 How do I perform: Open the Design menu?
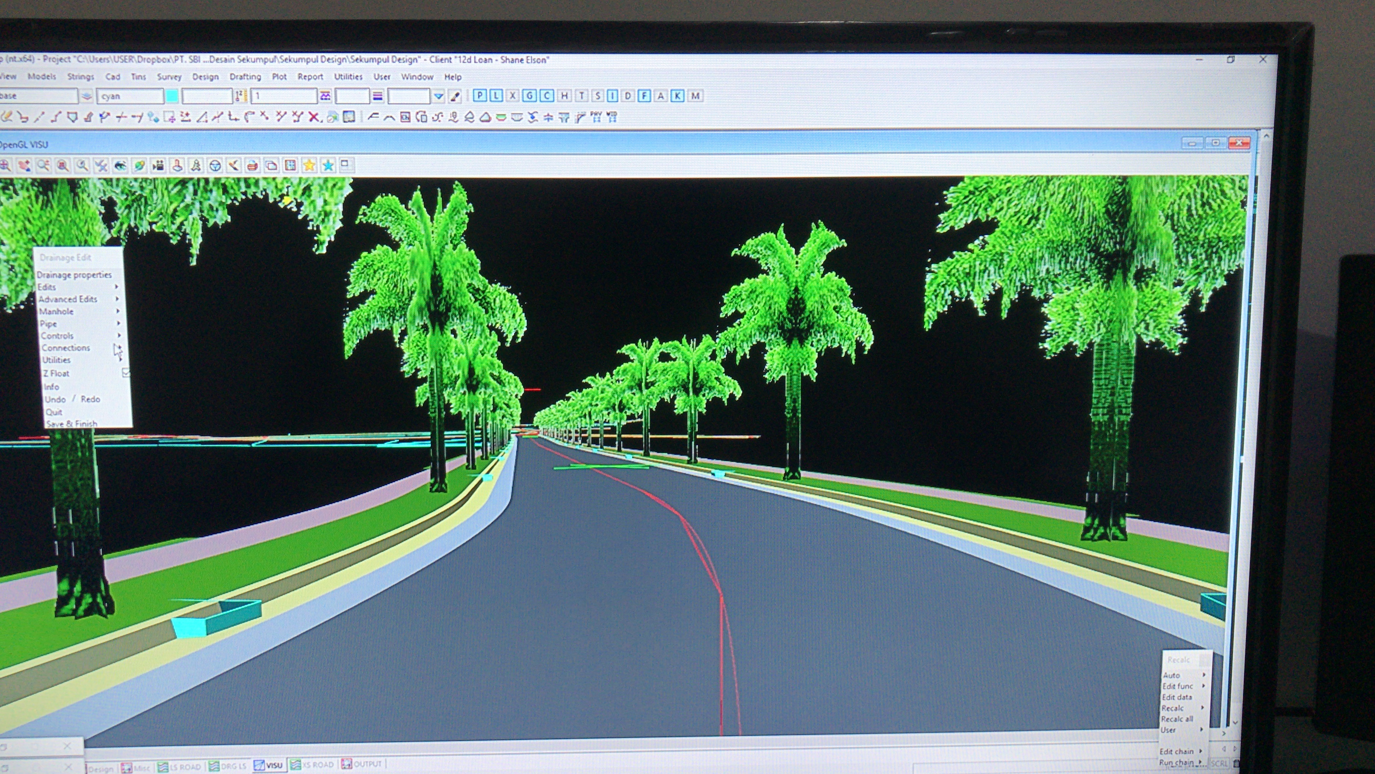tap(206, 77)
